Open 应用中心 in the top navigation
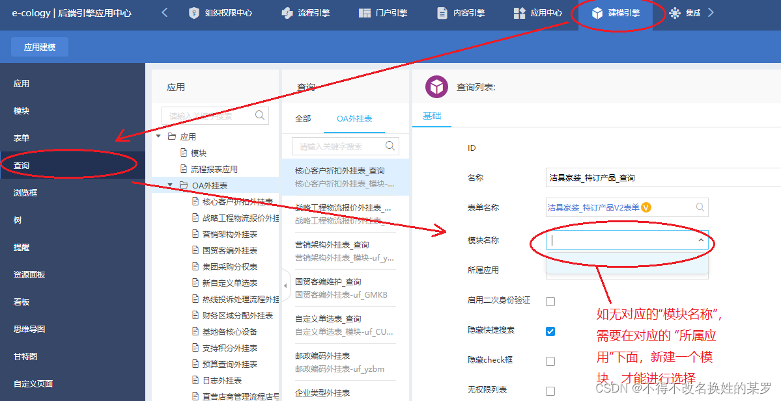781x401 pixels. [538, 13]
